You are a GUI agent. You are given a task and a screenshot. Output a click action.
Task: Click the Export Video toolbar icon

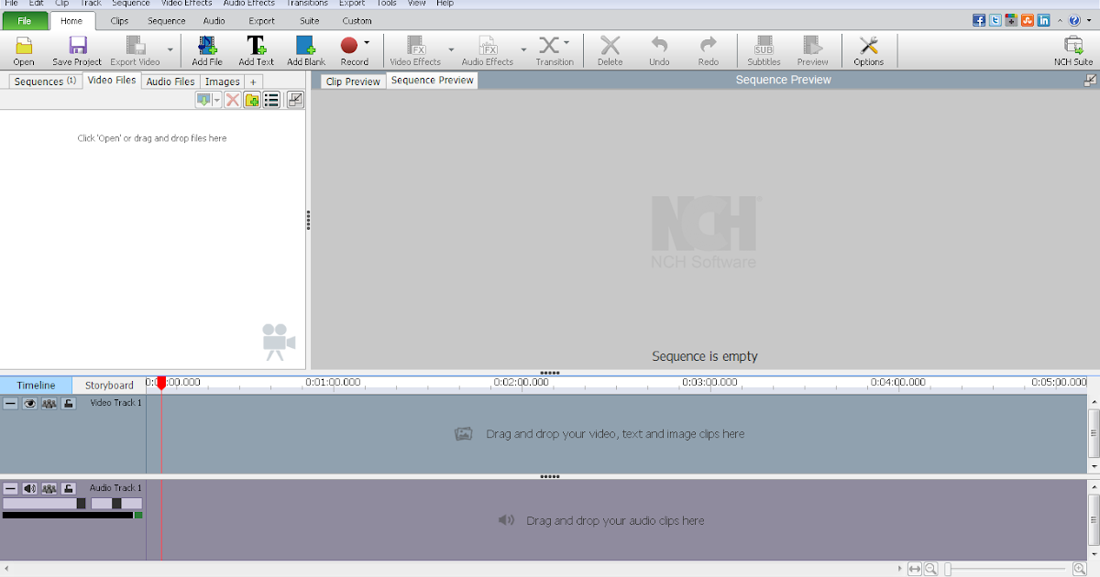[x=136, y=45]
